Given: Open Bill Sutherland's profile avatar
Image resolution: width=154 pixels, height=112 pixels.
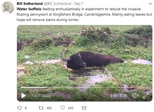Looking at the screenshot, I should point(8,8).
